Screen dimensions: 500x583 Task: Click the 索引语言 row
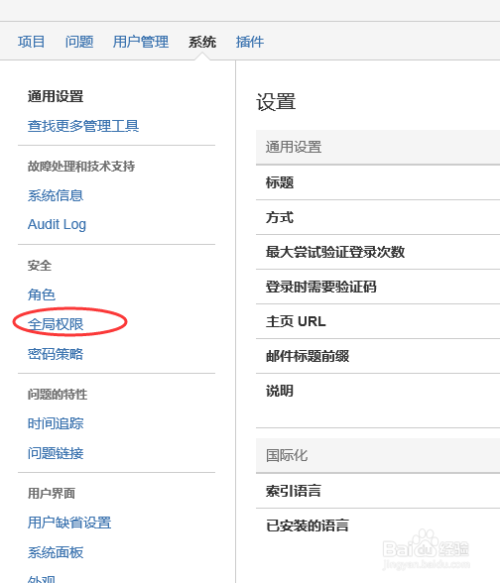(378, 491)
